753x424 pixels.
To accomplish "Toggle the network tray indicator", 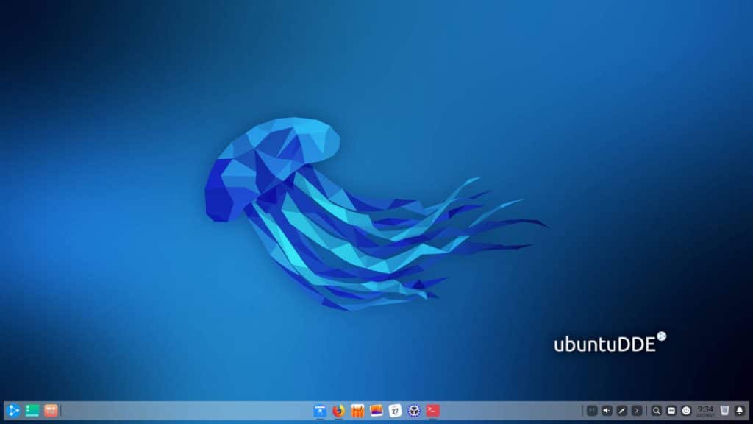I will (622, 410).
